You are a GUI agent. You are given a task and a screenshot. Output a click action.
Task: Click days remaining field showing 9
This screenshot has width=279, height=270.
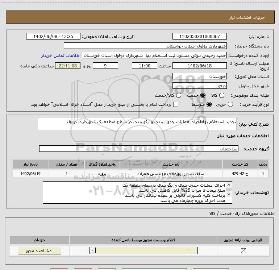pyautogui.click(x=105, y=66)
